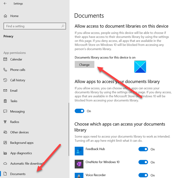Disable Feedback Hub documents access toggle
This screenshot has width=188, height=178.
tap(143, 149)
